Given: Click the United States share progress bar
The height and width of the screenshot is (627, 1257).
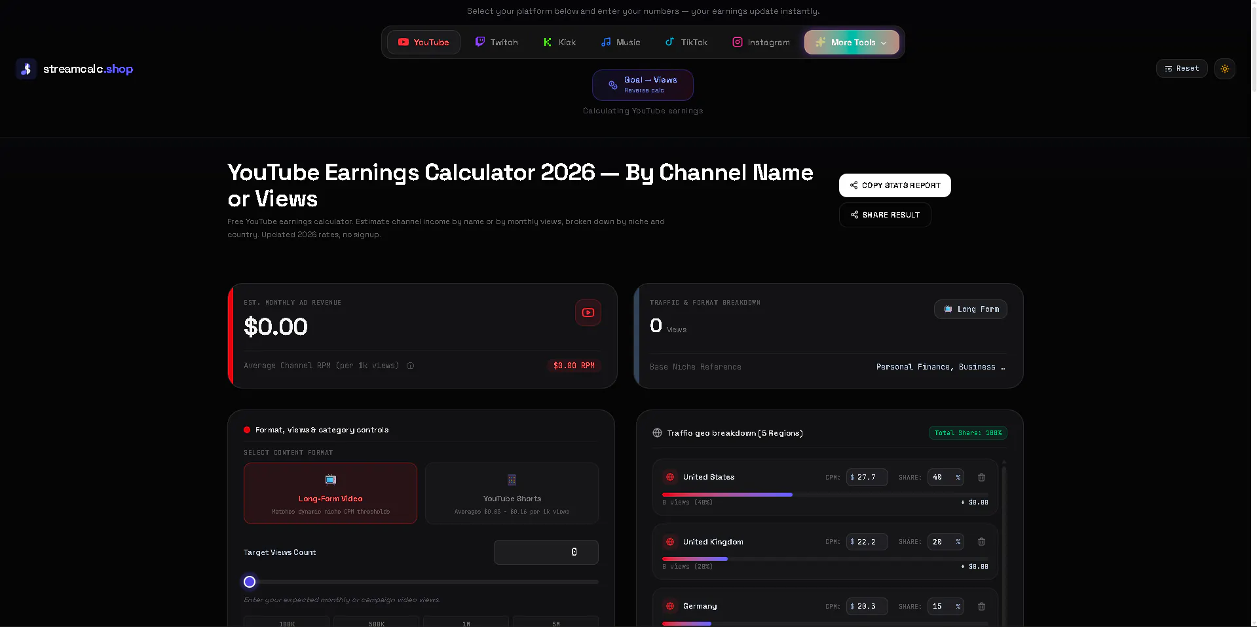Looking at the screenshot, I should pos(825,495).
